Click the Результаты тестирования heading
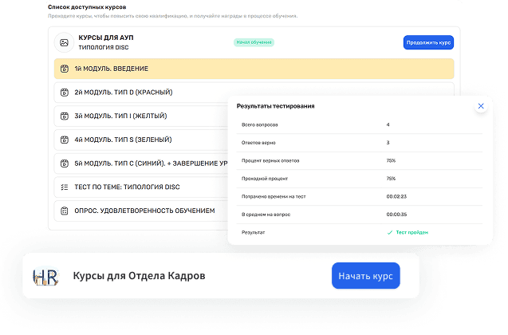The image size is (508, 335). [275, 106]
